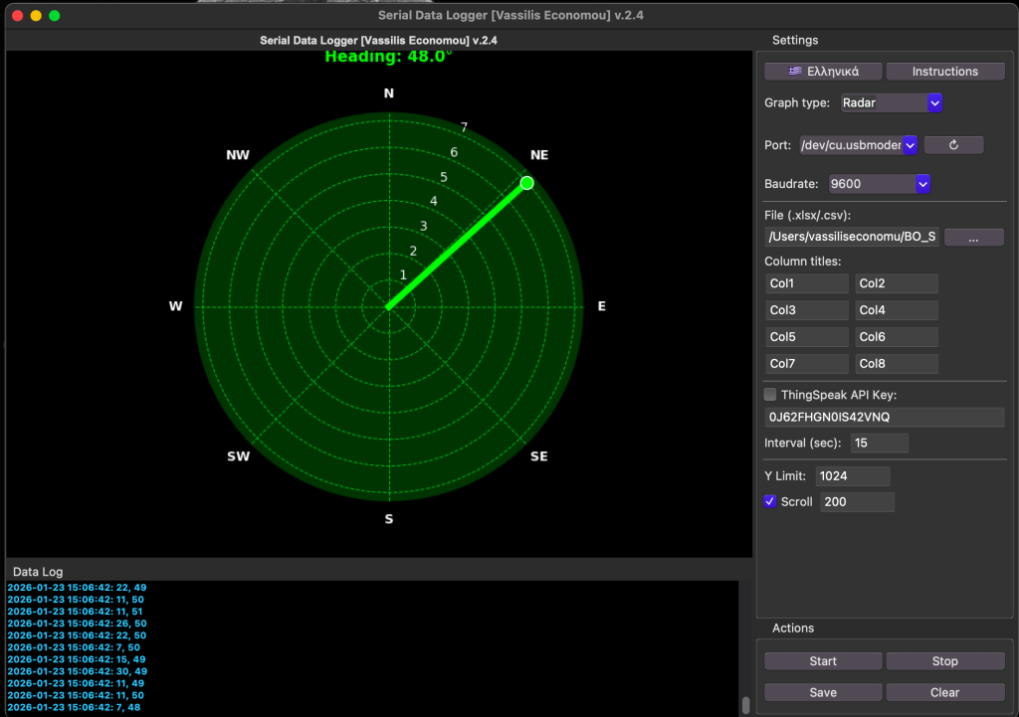1019x717 pixels.
Task: Click the Y Limit input field
Action: 852,476
